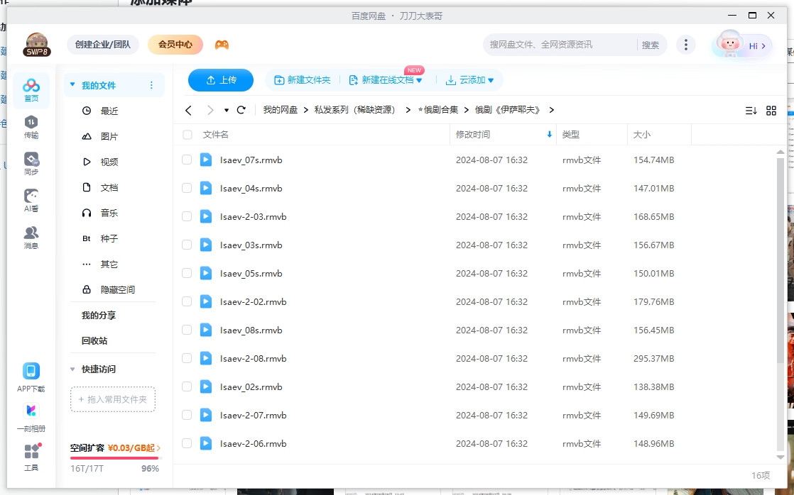Check the box beside Isaev-2-03.rmvb
This screenshot has width=794, height=495.
coord(187,216)
